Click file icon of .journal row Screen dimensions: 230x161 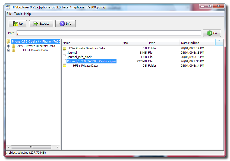(64, 53)
